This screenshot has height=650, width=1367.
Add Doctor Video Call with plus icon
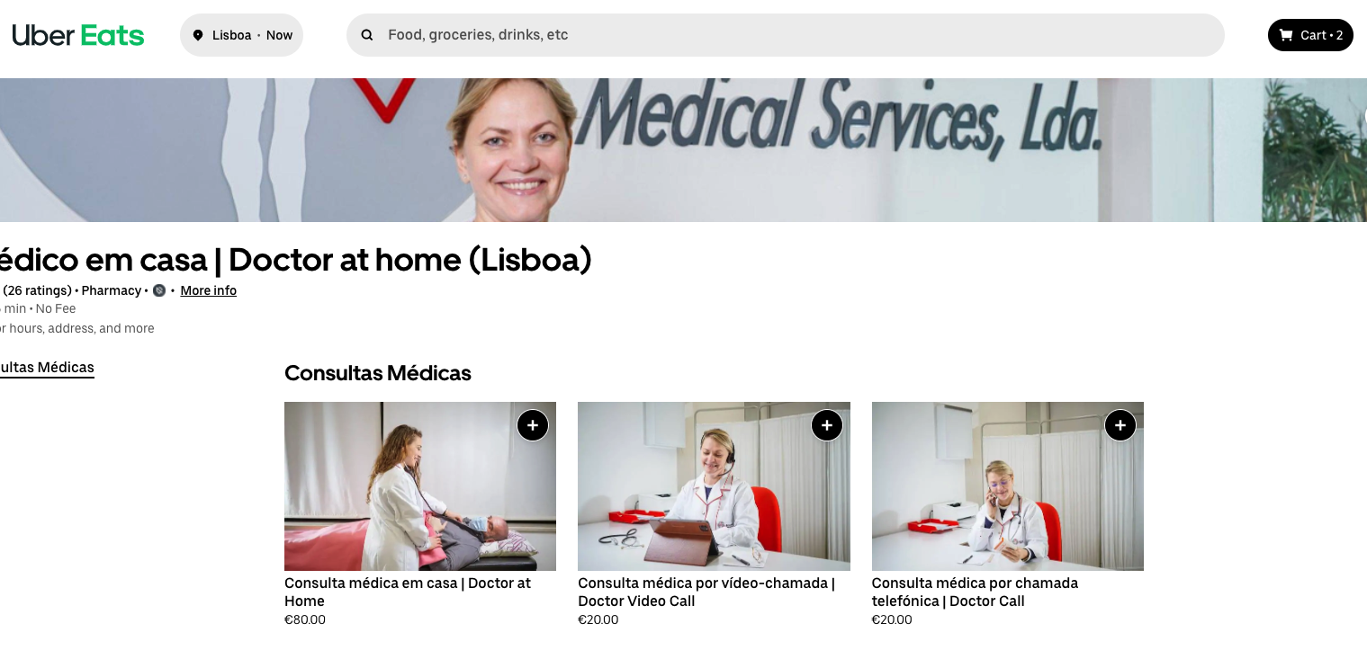(x=827, y=425)
